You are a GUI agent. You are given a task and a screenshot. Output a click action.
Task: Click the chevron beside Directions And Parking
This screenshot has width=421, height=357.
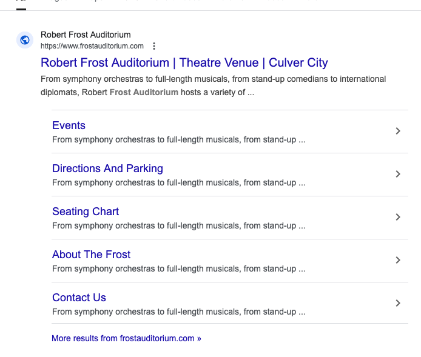coord(398,174)
